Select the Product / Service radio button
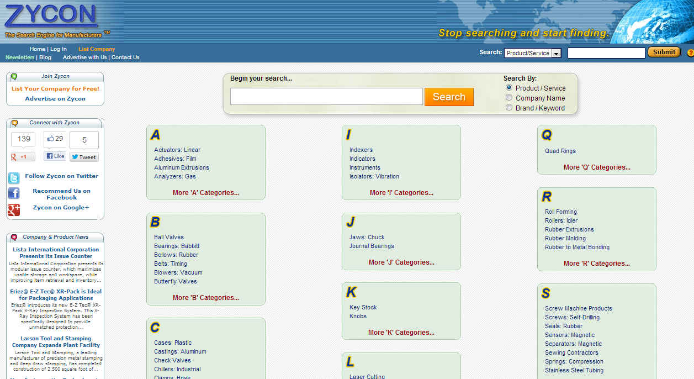 coord(509,88)
